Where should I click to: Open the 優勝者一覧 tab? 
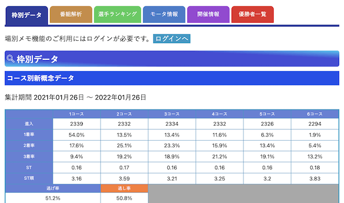tap(253, 15)
